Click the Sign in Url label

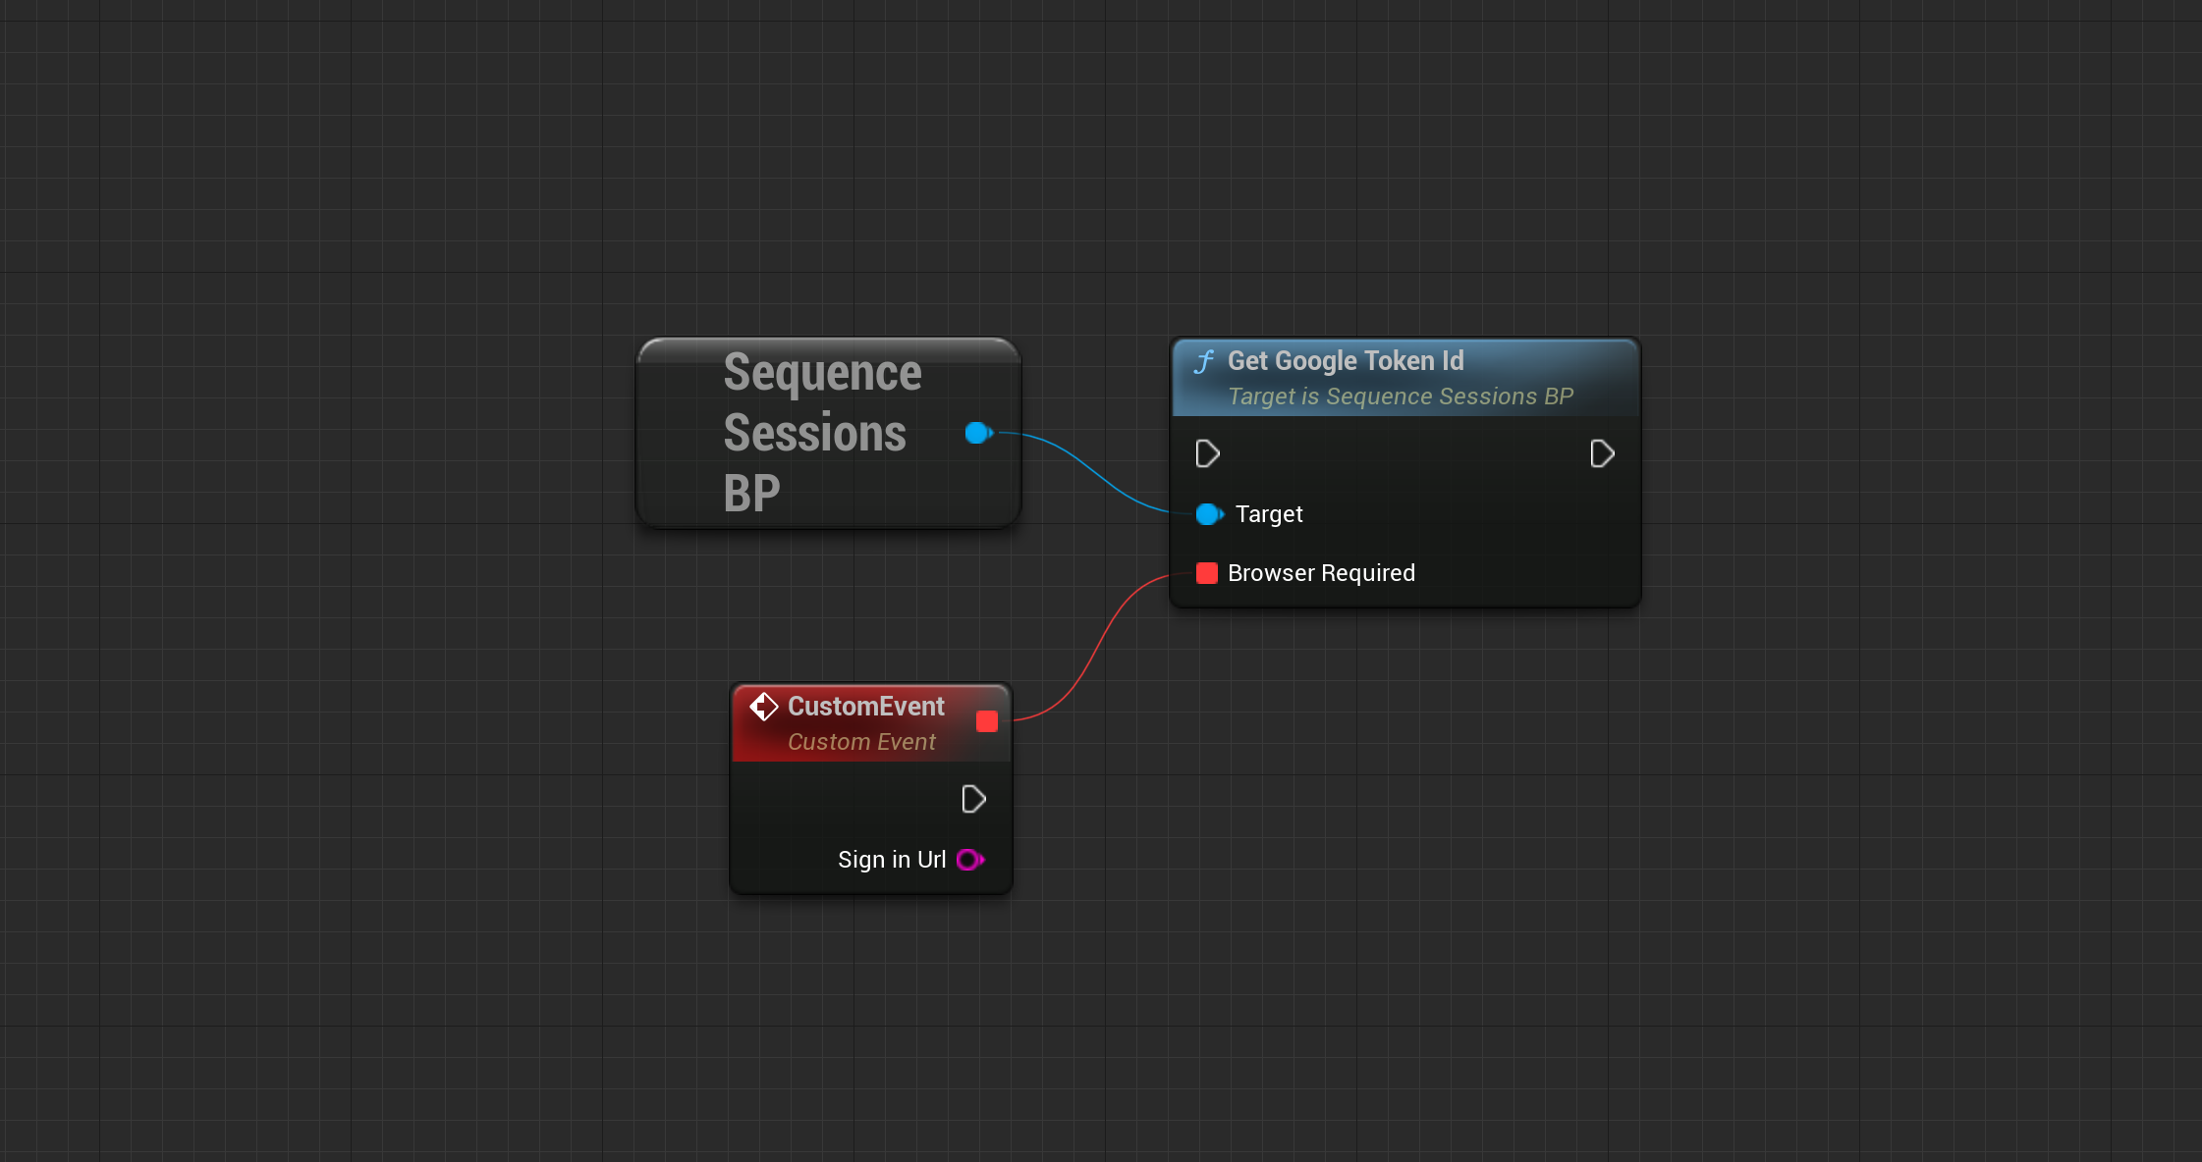click(x=891, y=860)
